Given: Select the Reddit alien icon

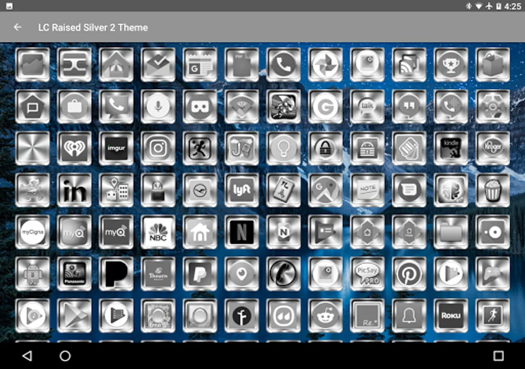Looking at the screenshot, I should pyautogui.click(x=325, y=315).
